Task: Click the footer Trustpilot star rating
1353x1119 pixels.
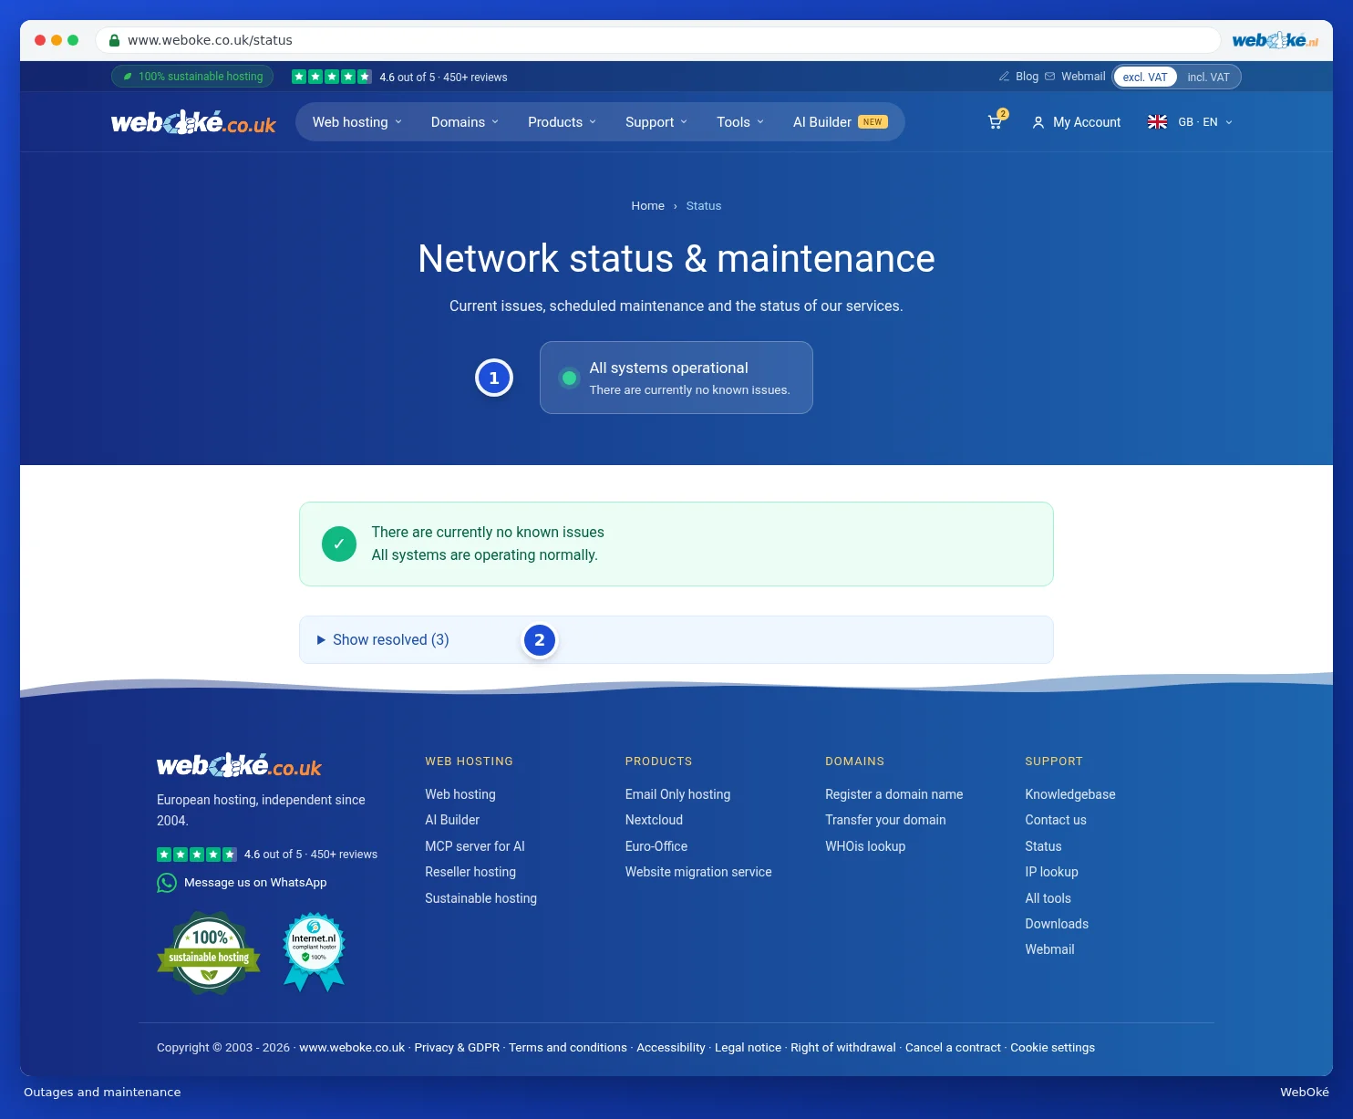Action: 197,855
